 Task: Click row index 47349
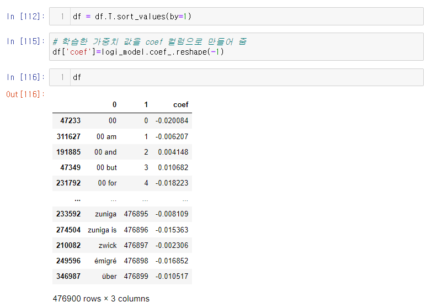[x=71, y=167]
